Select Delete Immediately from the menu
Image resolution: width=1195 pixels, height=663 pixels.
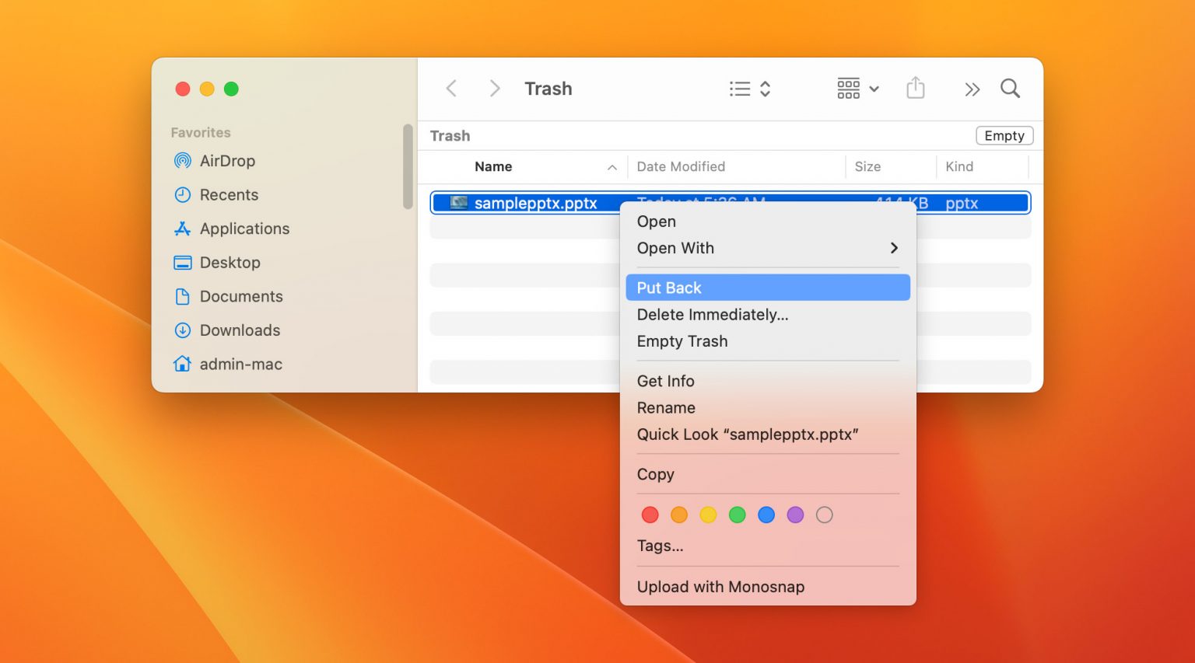pyautogui.click(x=712, y=315)
